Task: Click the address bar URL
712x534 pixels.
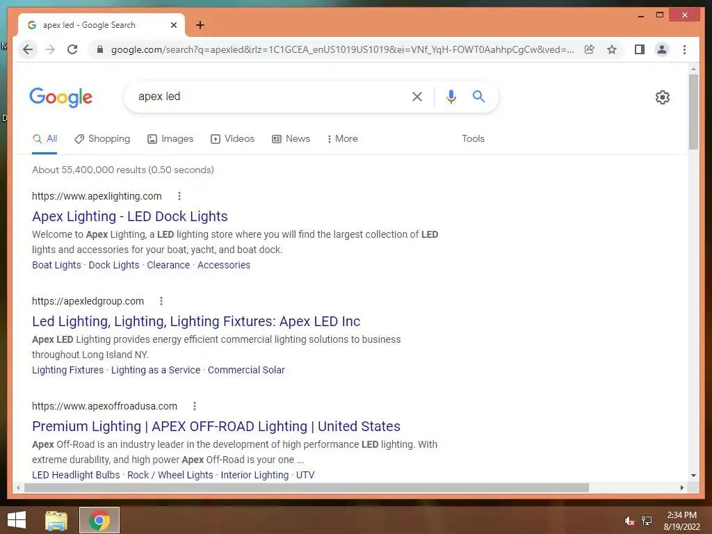Action: [x=342, y=49]
